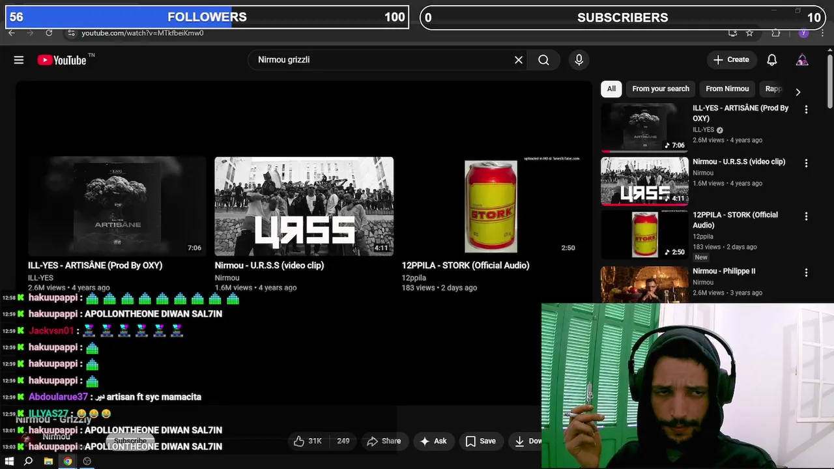Image resolution: width=834 pixels, height=469 pixels.
Task: Go back with the browser back arrow
Action: (11, 33)
